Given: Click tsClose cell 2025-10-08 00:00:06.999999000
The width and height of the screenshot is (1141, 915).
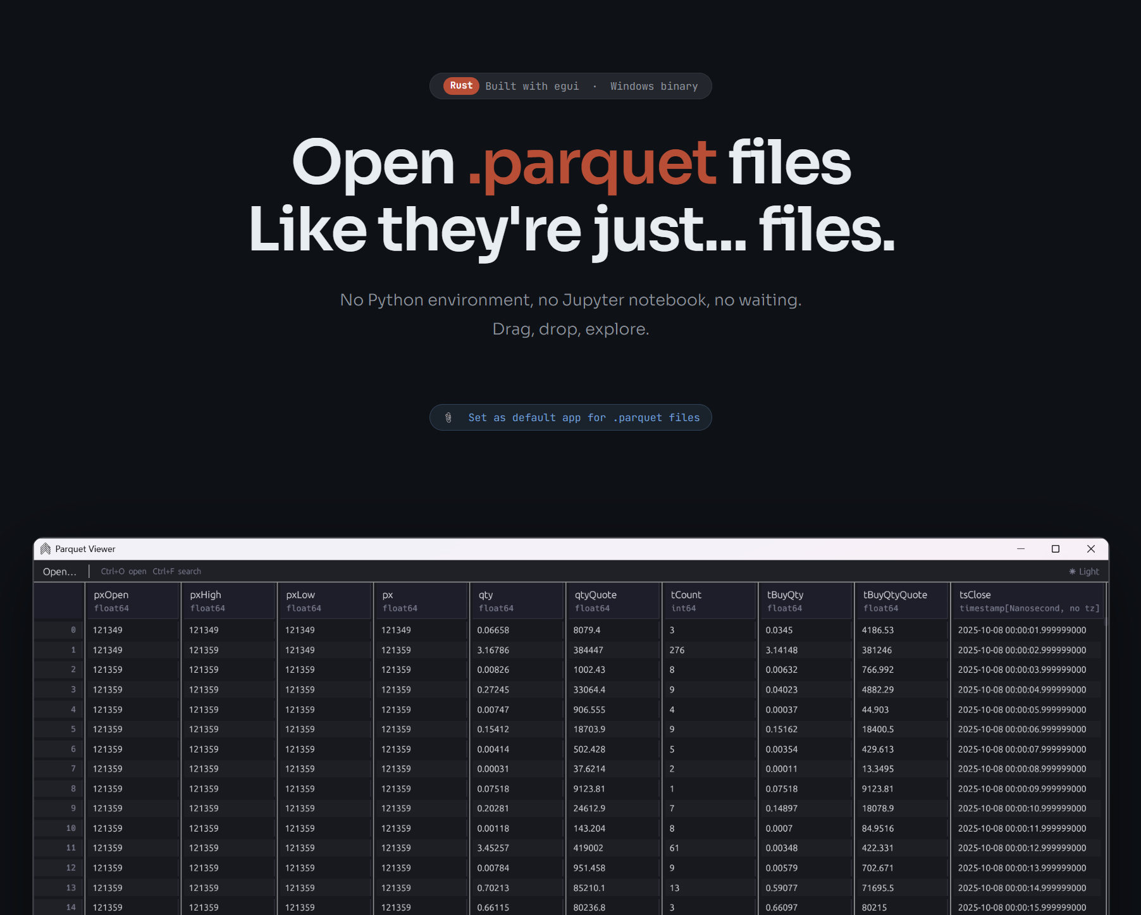Looking at the screenshot, I should point(1022,730).
